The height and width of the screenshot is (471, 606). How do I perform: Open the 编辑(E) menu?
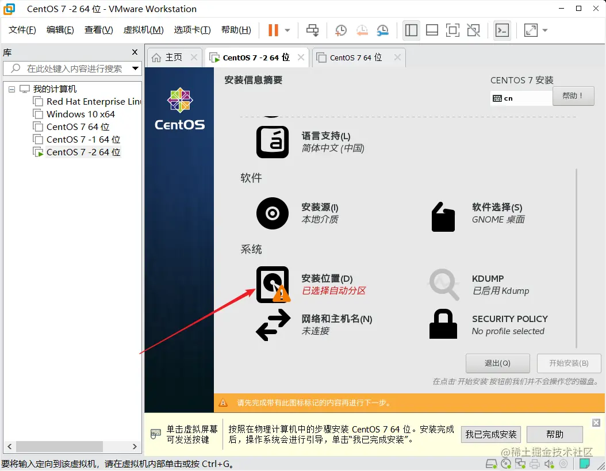[60, 30]
